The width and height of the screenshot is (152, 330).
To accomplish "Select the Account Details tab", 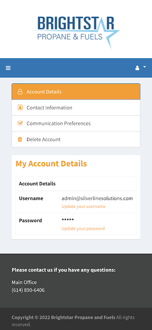I will (x=76, y=92).
